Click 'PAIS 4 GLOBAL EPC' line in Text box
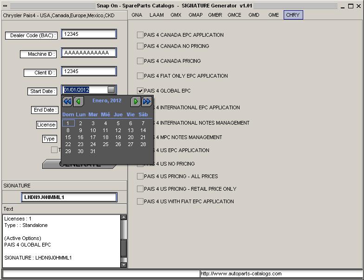364x280 pixels. (27, 245)
